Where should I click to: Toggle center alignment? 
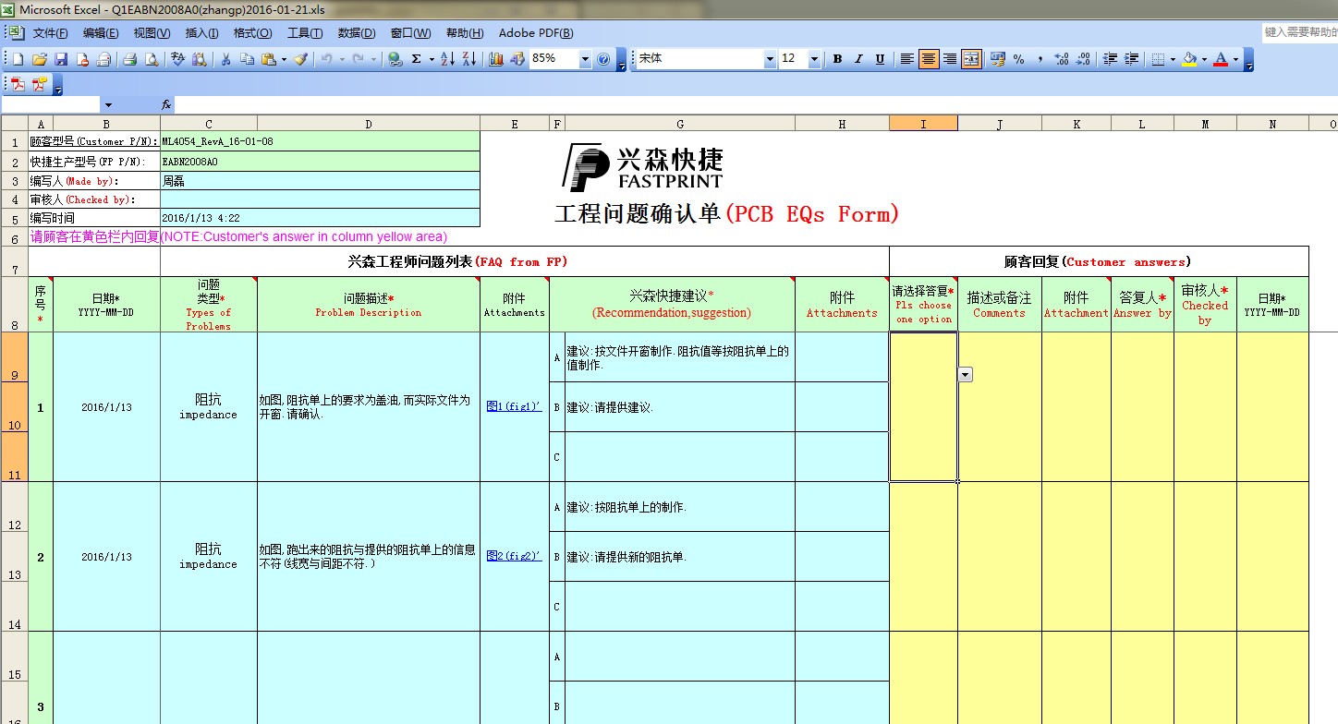929,59
